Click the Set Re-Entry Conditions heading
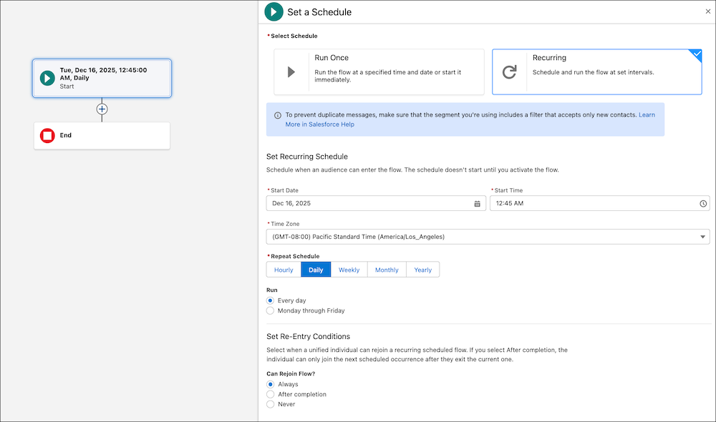Screen dimensions: 716x422 coord(308,337)
